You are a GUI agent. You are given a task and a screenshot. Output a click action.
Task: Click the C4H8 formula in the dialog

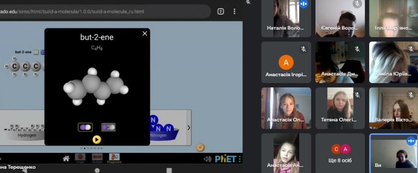(97, 48)
